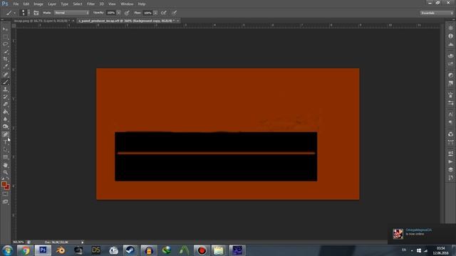Open the Help menu
This screenshot has width=456, height=256.
coord(142,4)
